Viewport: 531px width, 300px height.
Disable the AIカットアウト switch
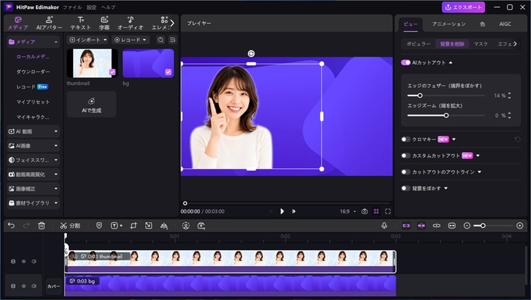406,62
